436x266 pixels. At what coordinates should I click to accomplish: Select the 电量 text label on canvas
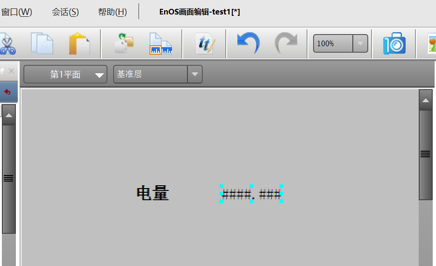(x=152, y=193)
